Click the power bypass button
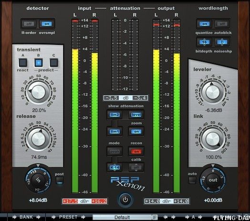The height and width of the screenshot is (221, 250). click(x=125, y=200)
